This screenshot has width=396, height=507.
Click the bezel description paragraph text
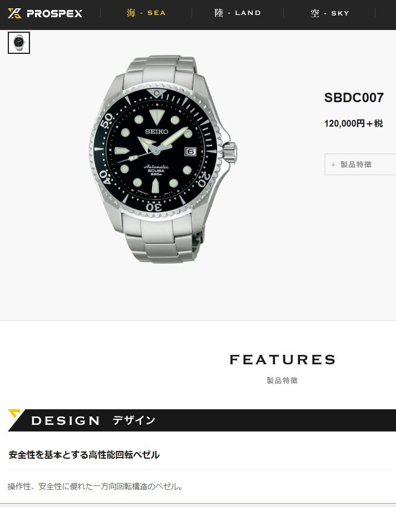[96, 486]
